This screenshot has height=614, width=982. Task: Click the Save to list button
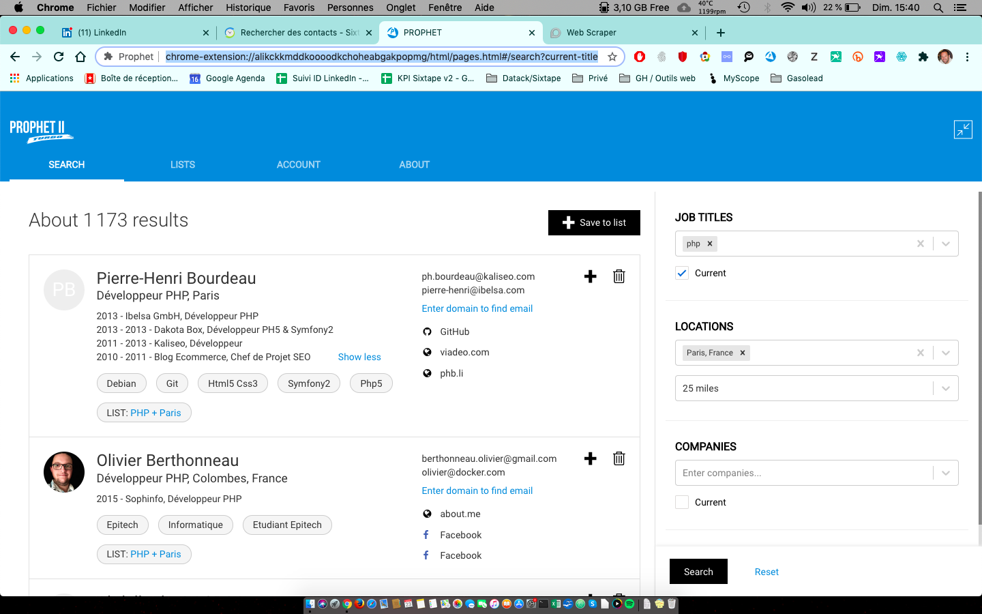[594, 222]
